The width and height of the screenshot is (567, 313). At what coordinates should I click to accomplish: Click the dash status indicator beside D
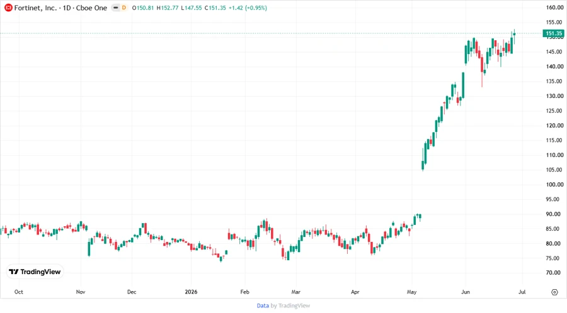[116, 8]
